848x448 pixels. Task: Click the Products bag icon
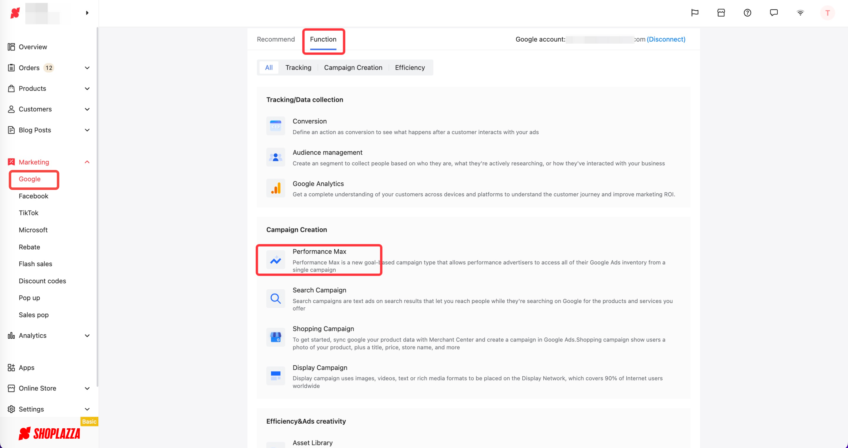11,88
